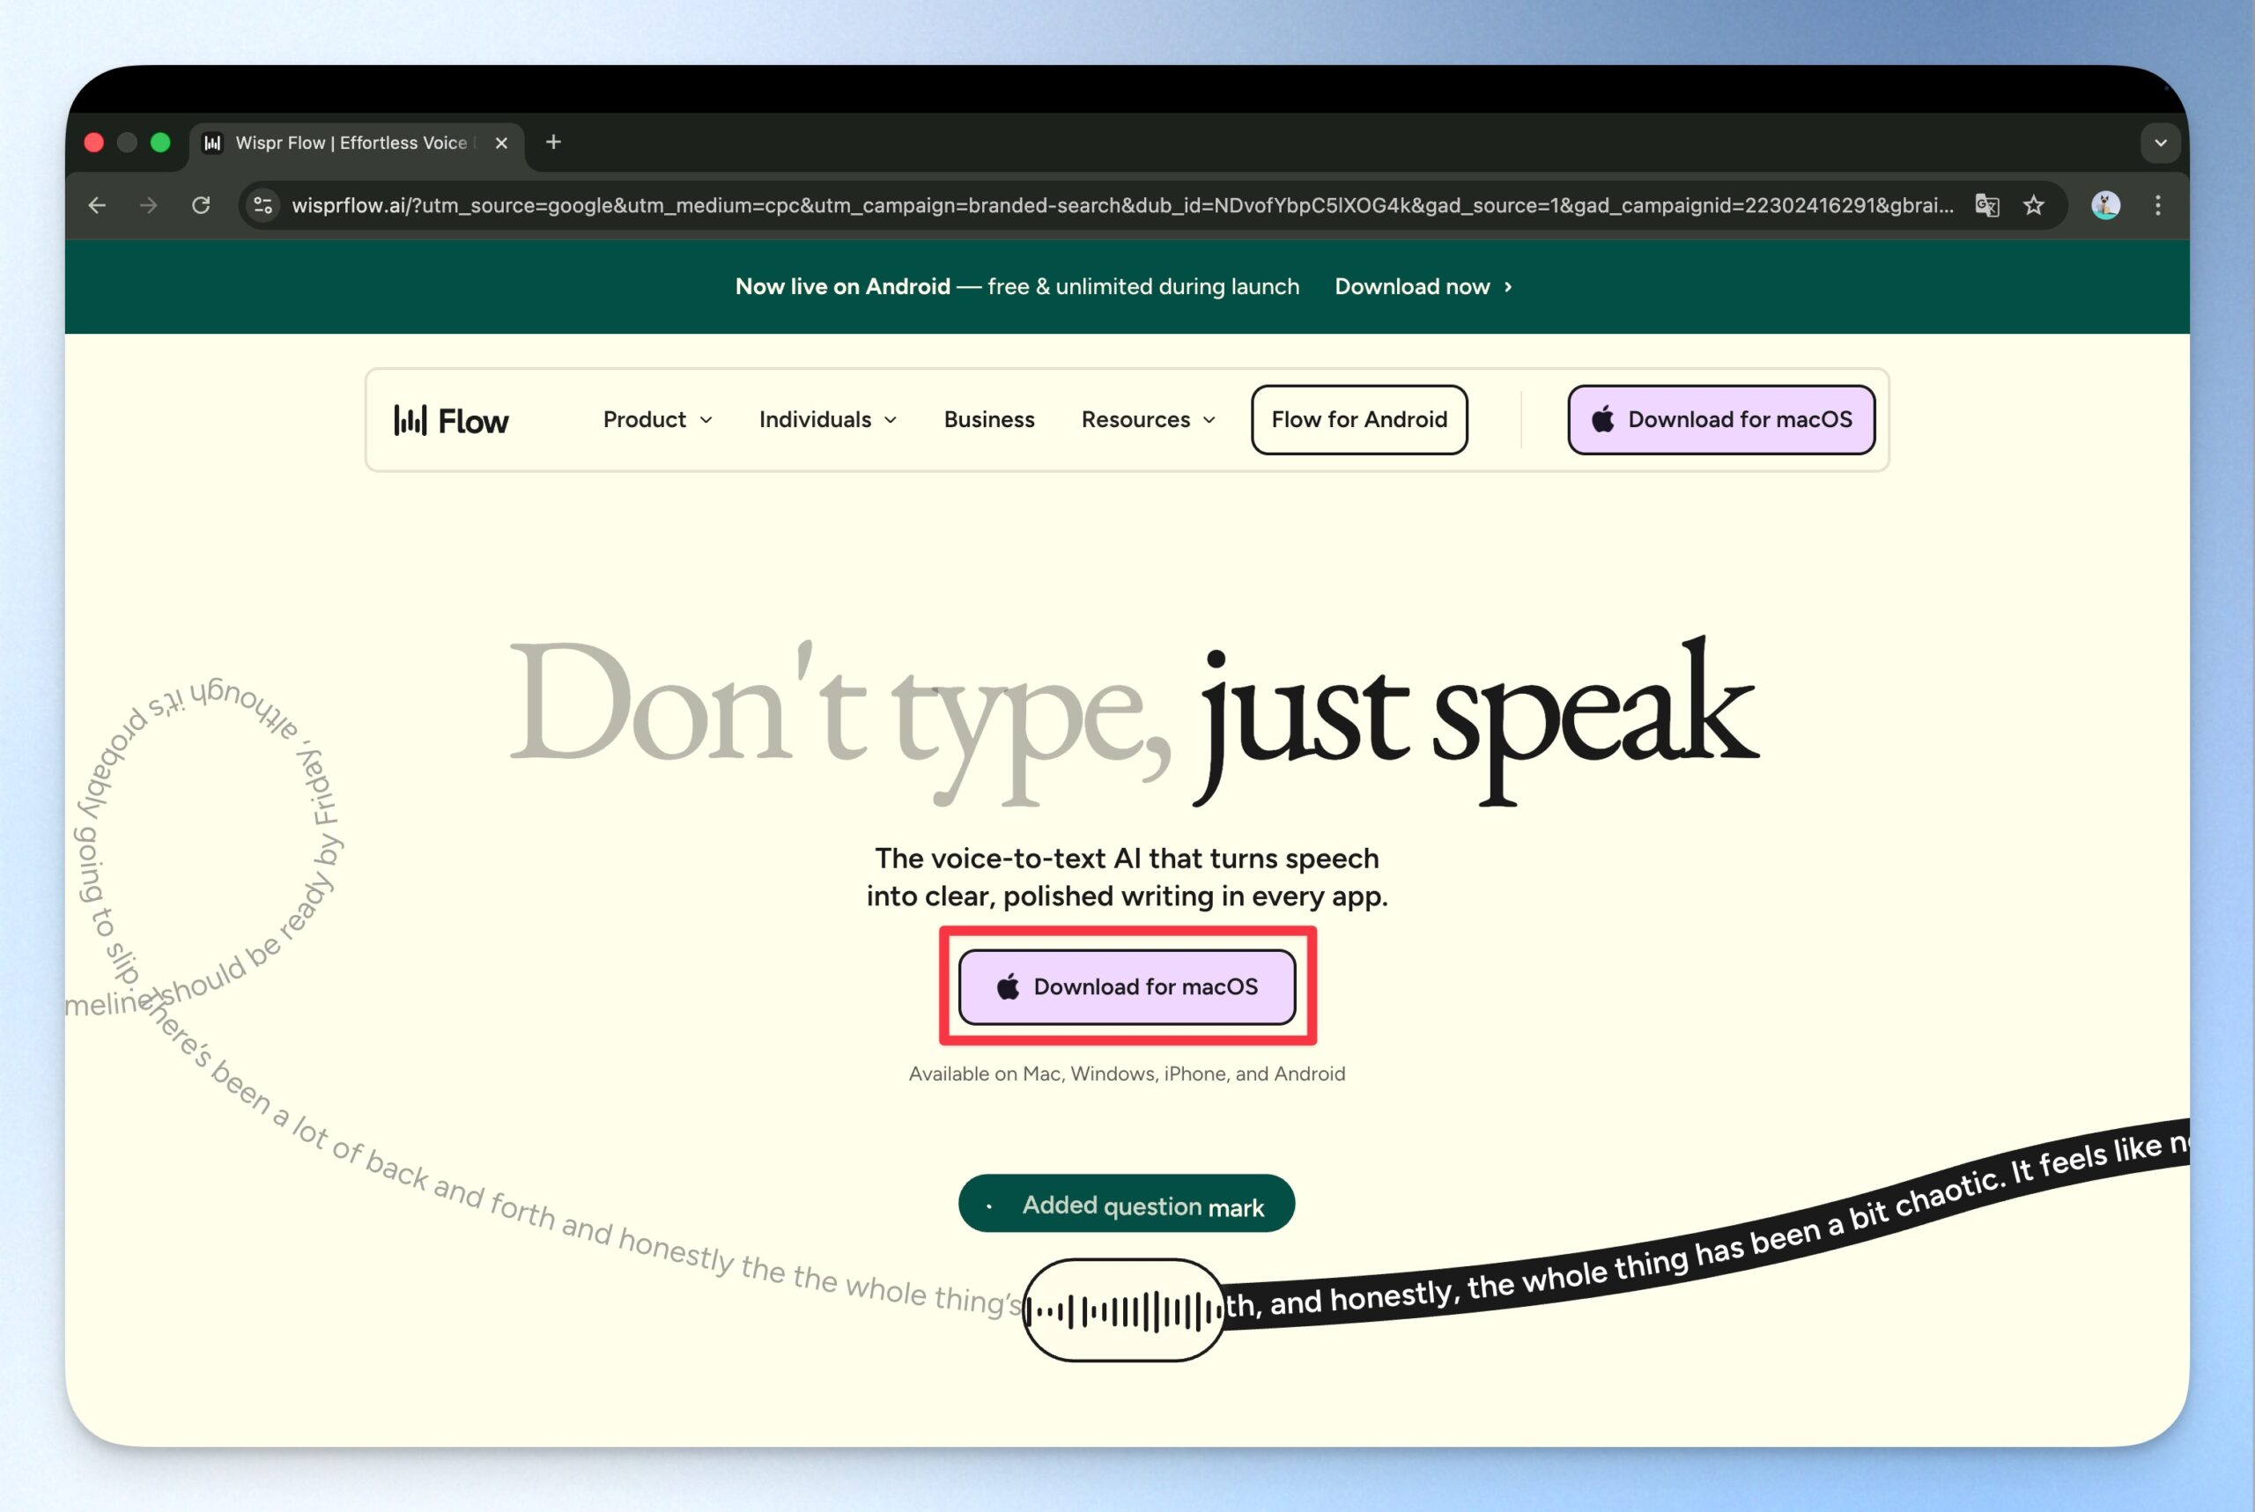The height and width of the screenshot is (1512, 2255).
Task: Open a new tab with plus icon
Action: click(x=552, y=143)
